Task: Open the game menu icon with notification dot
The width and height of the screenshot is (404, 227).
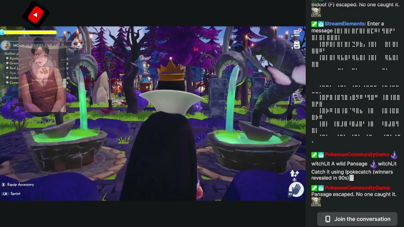Action: pyautogui.click(x=297, y=32)
